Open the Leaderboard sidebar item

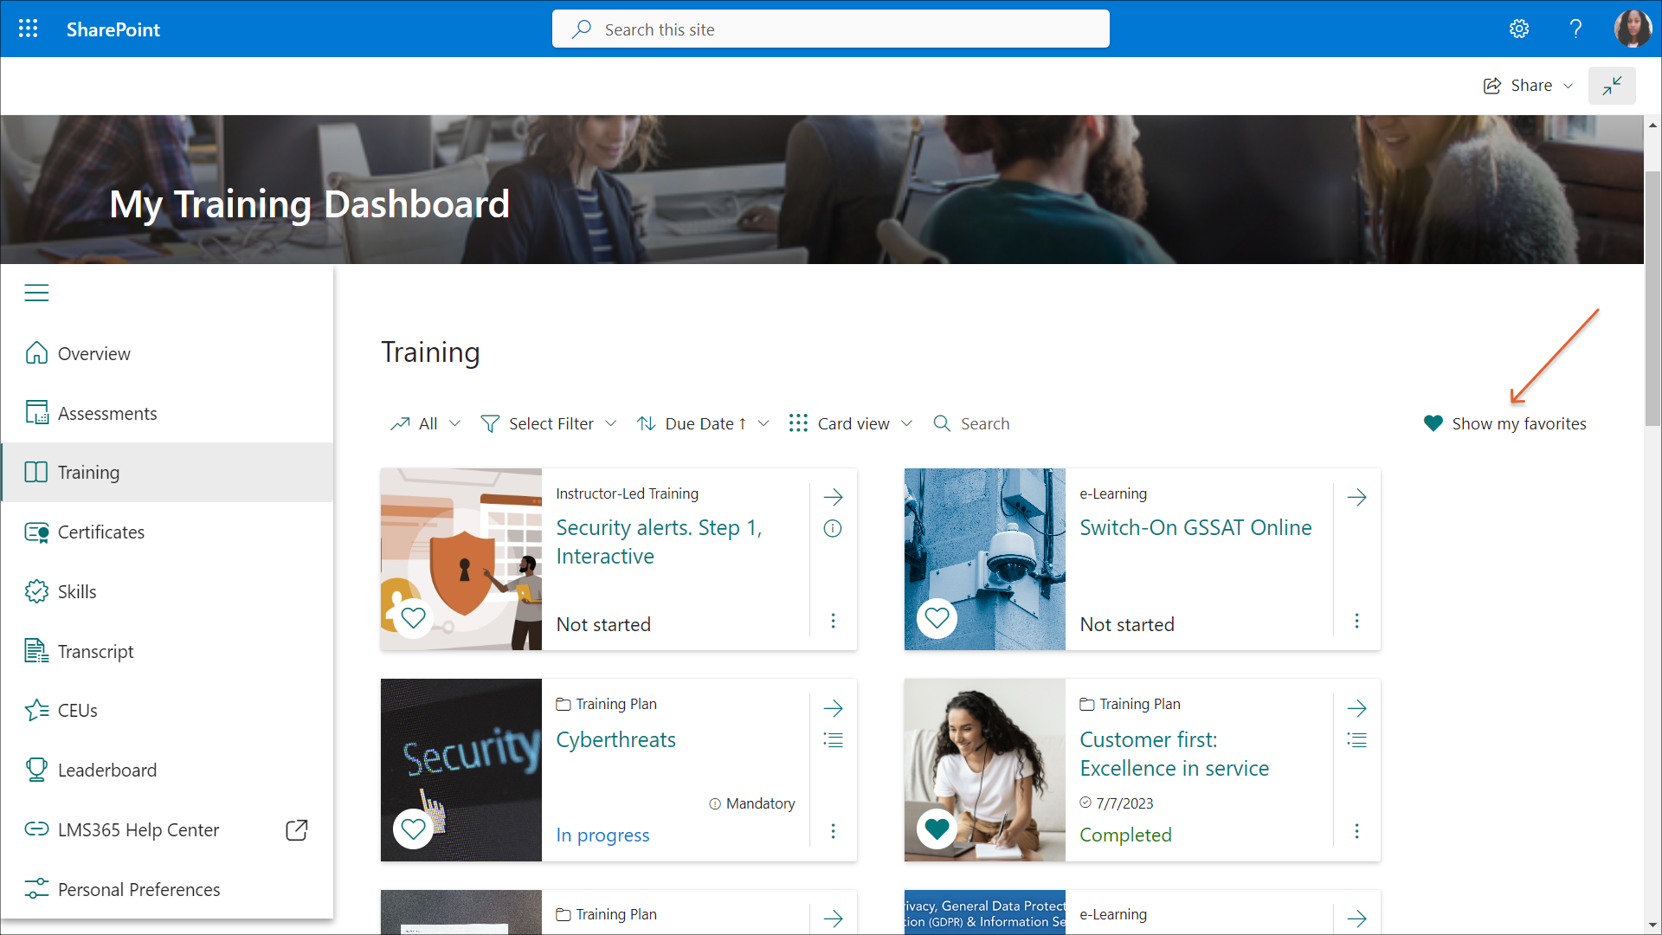point(106,771)
